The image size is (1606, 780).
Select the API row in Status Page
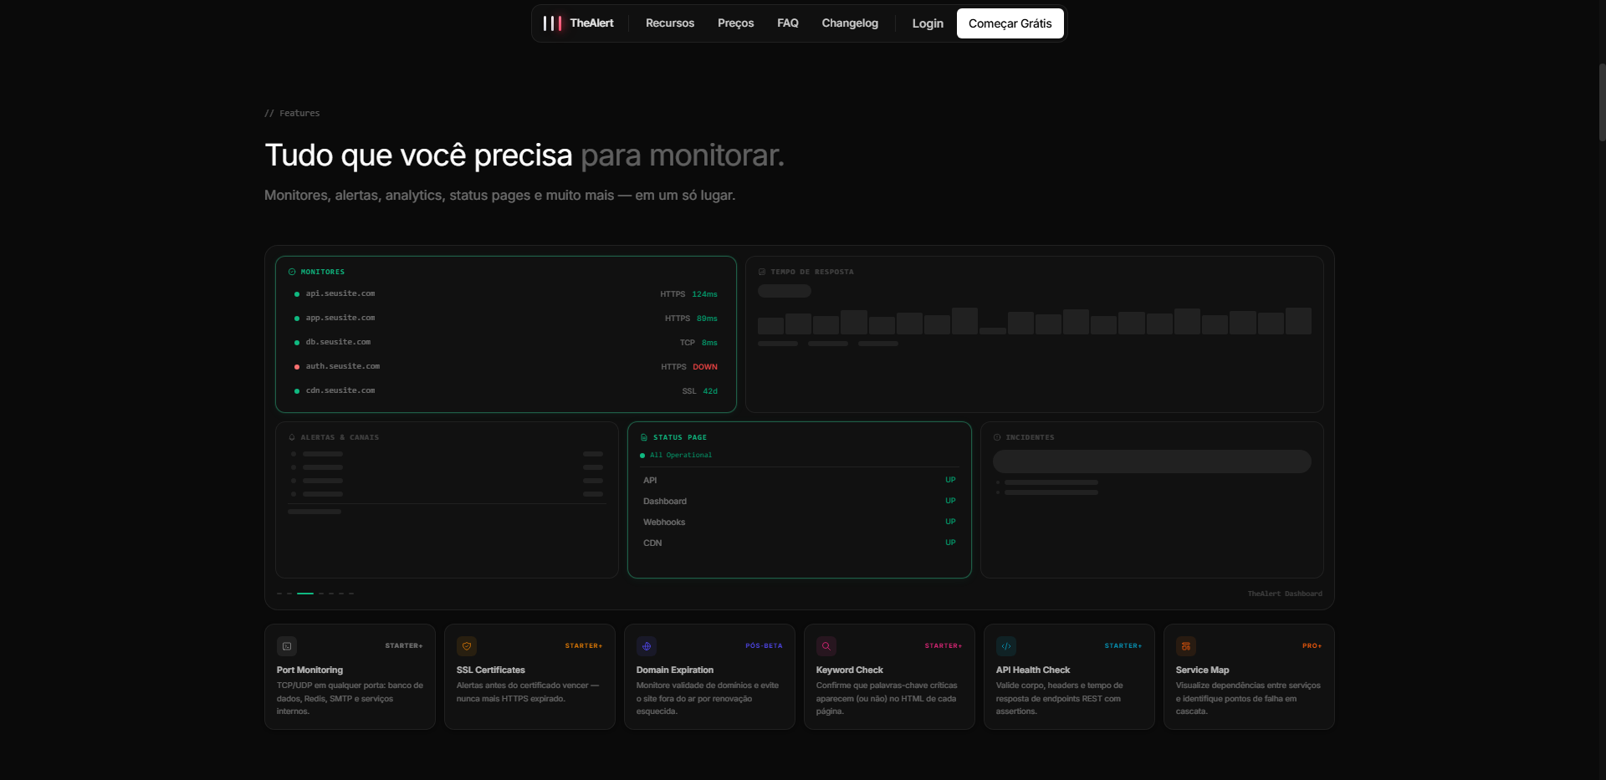[799, 480]
